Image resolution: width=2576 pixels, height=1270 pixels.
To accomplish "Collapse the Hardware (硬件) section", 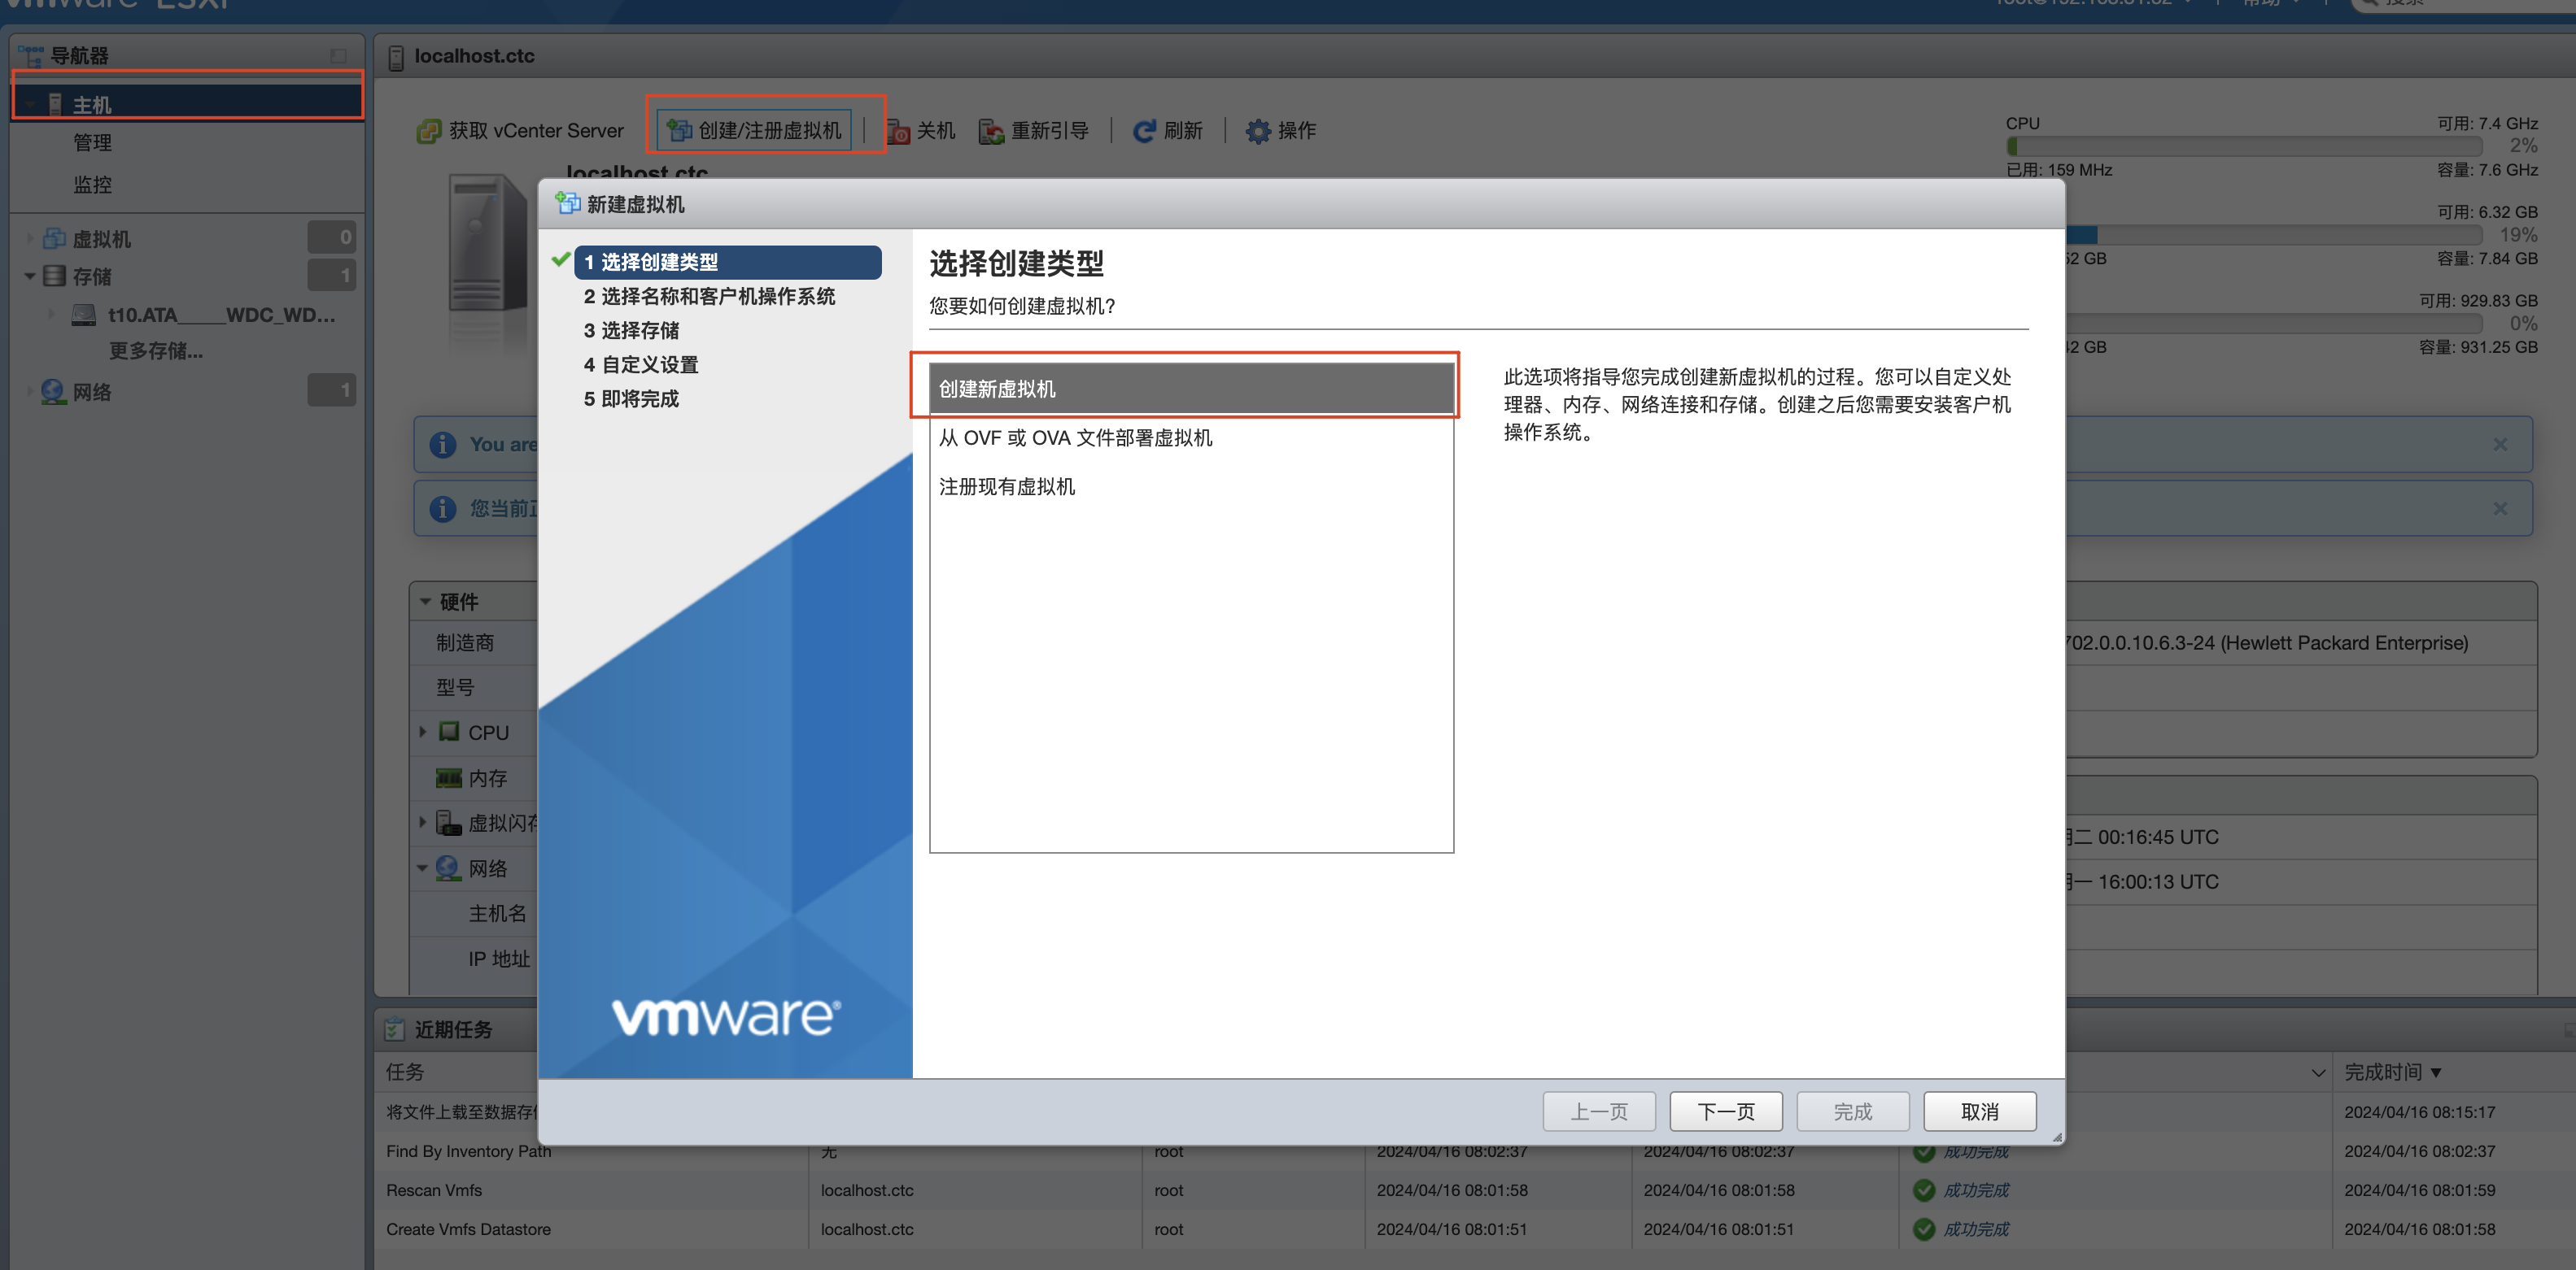I will (426, 602).
